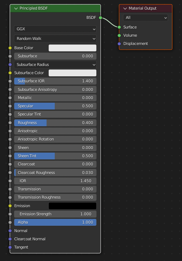This screenshot has width=182, height=261.
Task: Click the purple Displacement socket
Action: pos(119,43)
